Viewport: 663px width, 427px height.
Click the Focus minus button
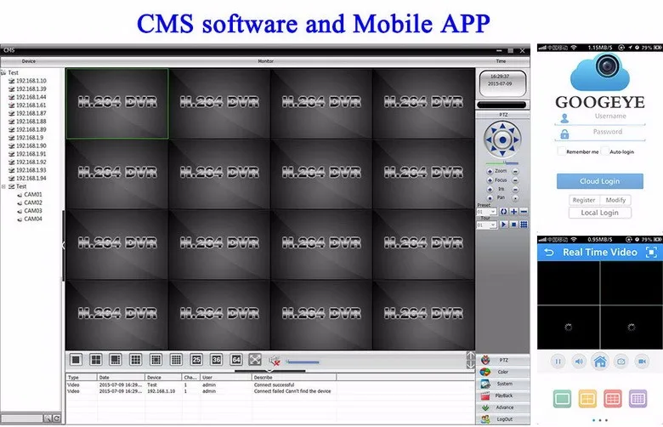(x=516, y=180)
